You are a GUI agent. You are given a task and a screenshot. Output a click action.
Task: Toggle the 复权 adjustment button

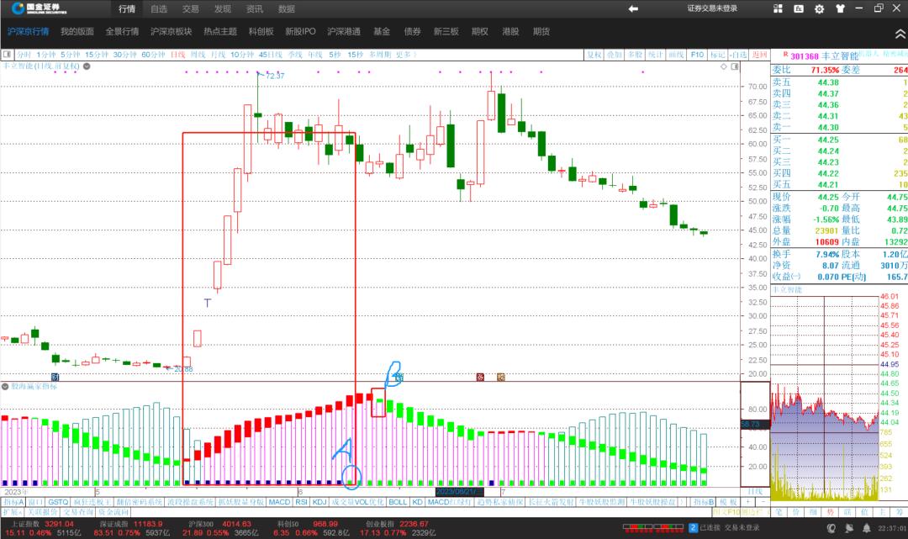pos(594,55)
